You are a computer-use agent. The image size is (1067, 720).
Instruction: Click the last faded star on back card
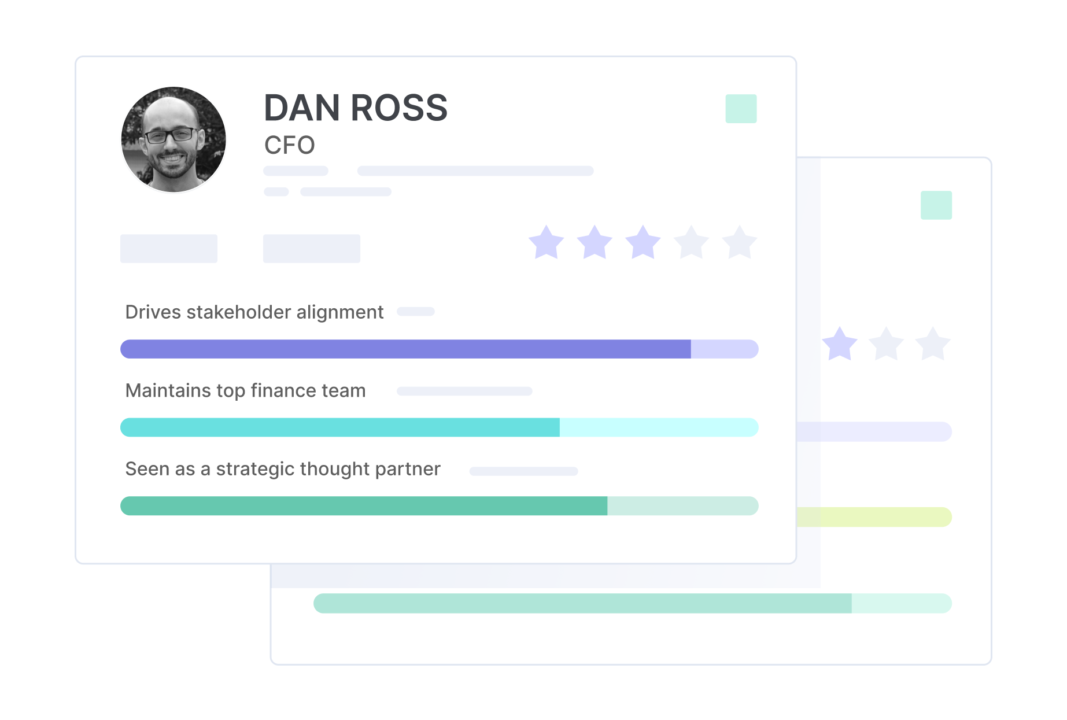[x=933, y=344]
